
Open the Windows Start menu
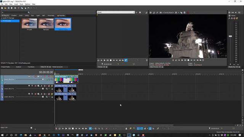2,135
